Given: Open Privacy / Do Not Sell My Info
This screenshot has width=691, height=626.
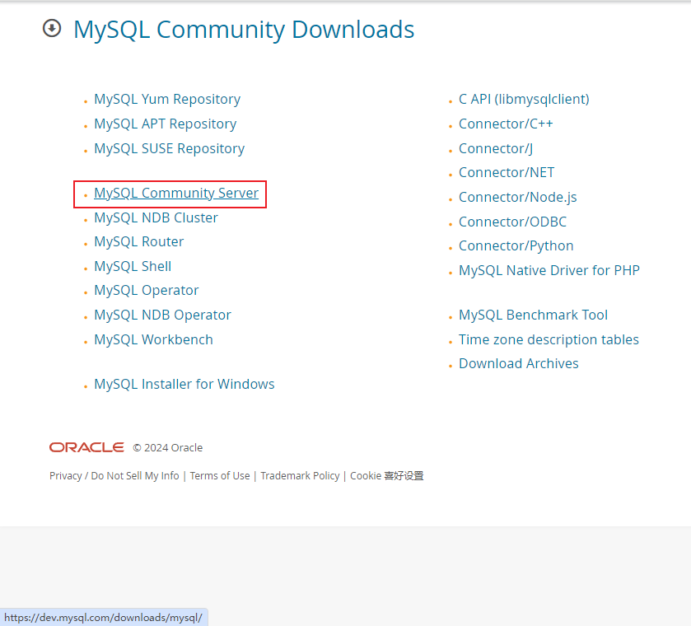Looking at the screenshot, I should pos(114,475).
